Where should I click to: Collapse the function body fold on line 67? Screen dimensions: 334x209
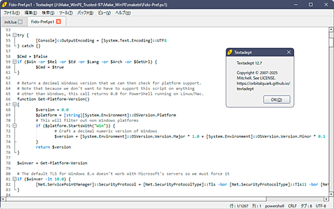click(x=14, y=104)
